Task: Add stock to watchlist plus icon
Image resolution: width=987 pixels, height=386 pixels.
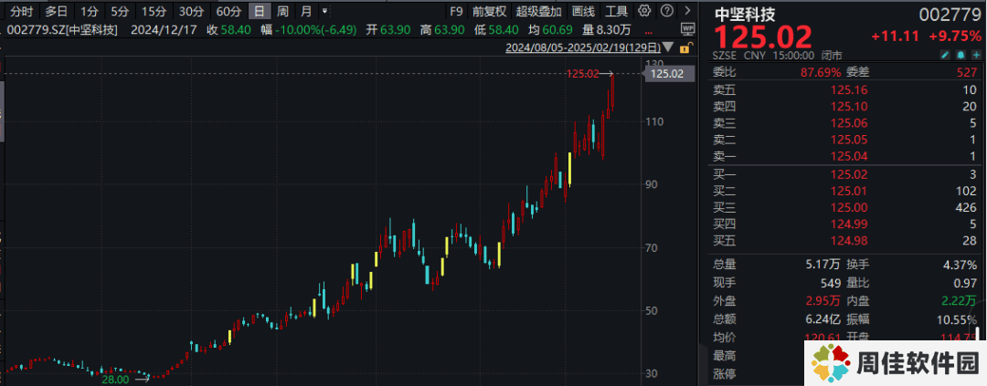Action: [975, 56]
